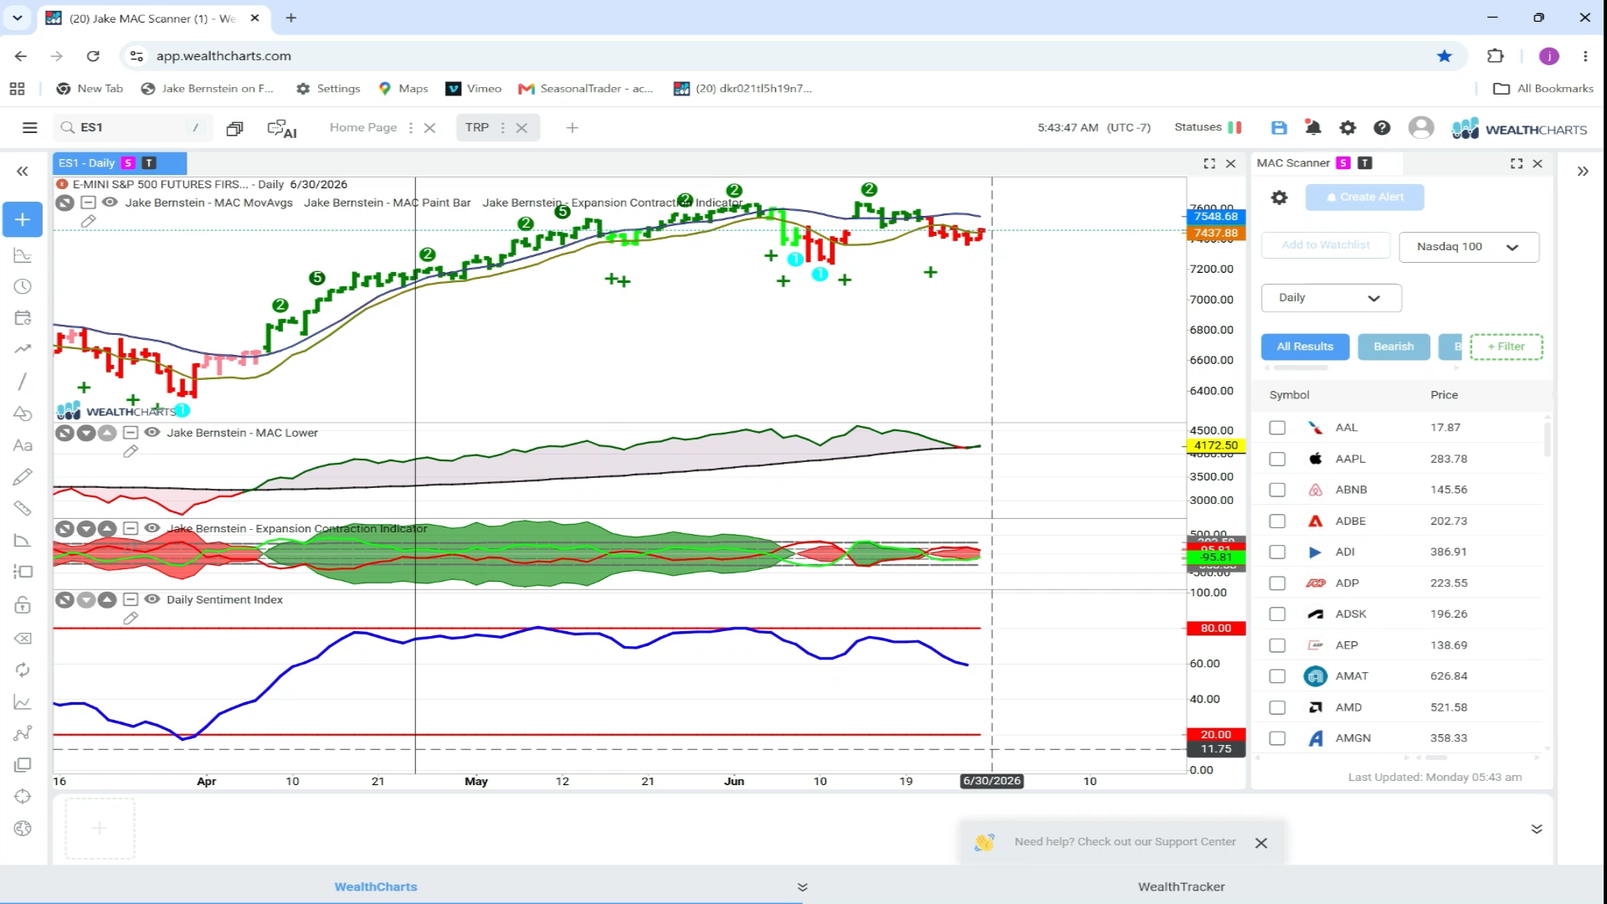Switch to the Home Page tab
1607x904 pixels.
[x=363, y=127]
